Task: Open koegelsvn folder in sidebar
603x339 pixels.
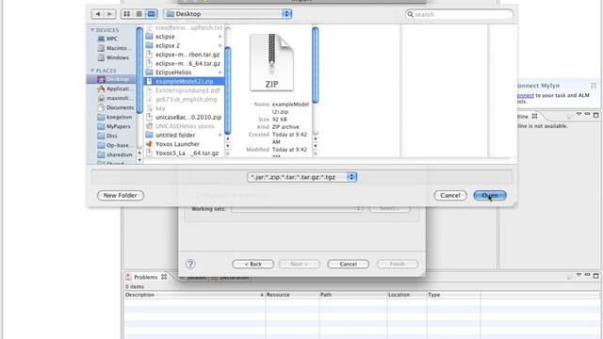Action: coord(115,117)
